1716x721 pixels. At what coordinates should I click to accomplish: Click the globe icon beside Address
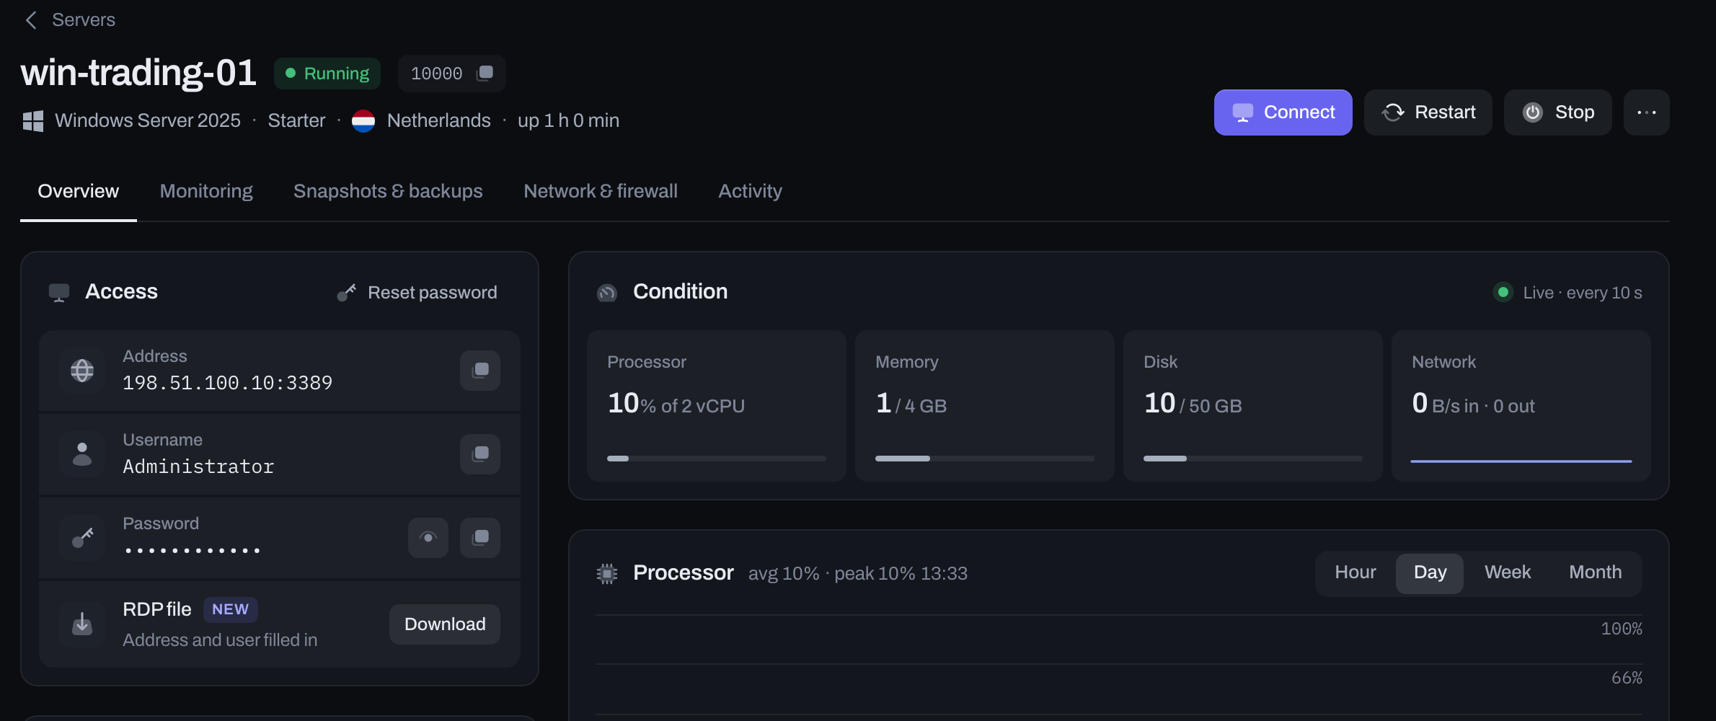pyautogui.click(x=82, y=371)
